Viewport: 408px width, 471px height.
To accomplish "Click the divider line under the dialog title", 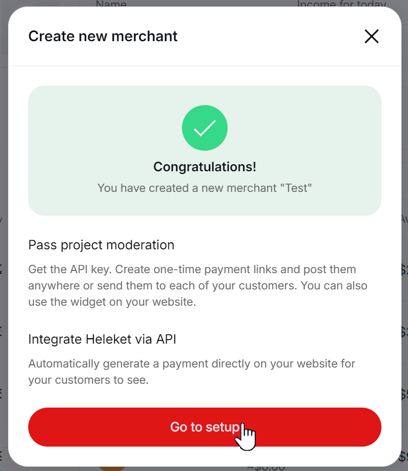I will click(x=205, y=66).
